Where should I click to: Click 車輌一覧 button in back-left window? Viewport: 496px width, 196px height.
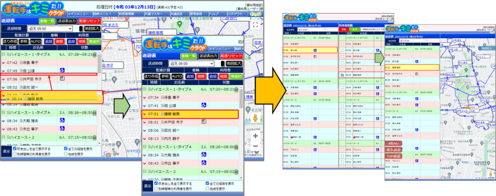pyautogui.click(x=47, y=21)
